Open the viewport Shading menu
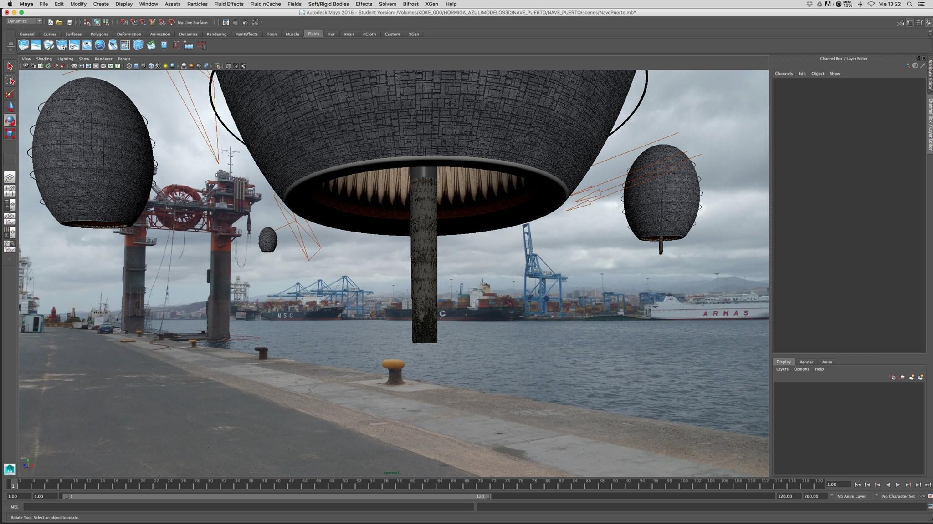The height and width of the screenshot is (524, 933). pyautogui.click(x=44, y=59)
